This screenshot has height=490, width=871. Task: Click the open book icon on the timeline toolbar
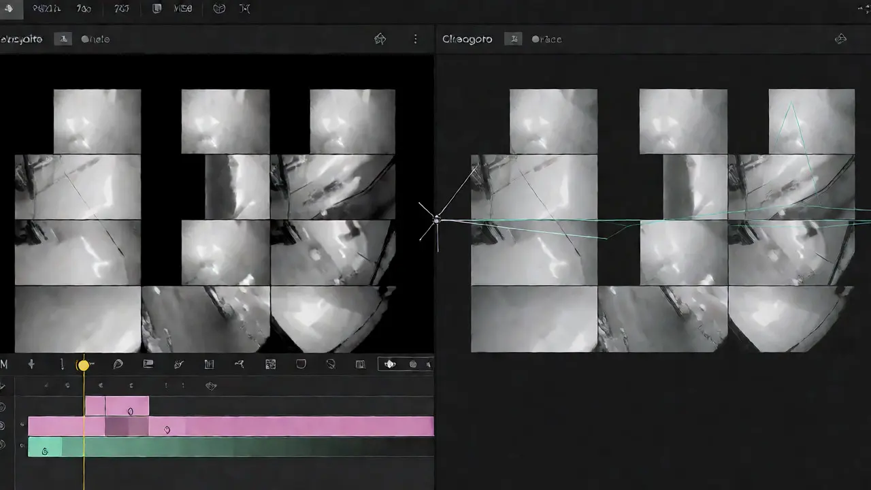point(361,365)
